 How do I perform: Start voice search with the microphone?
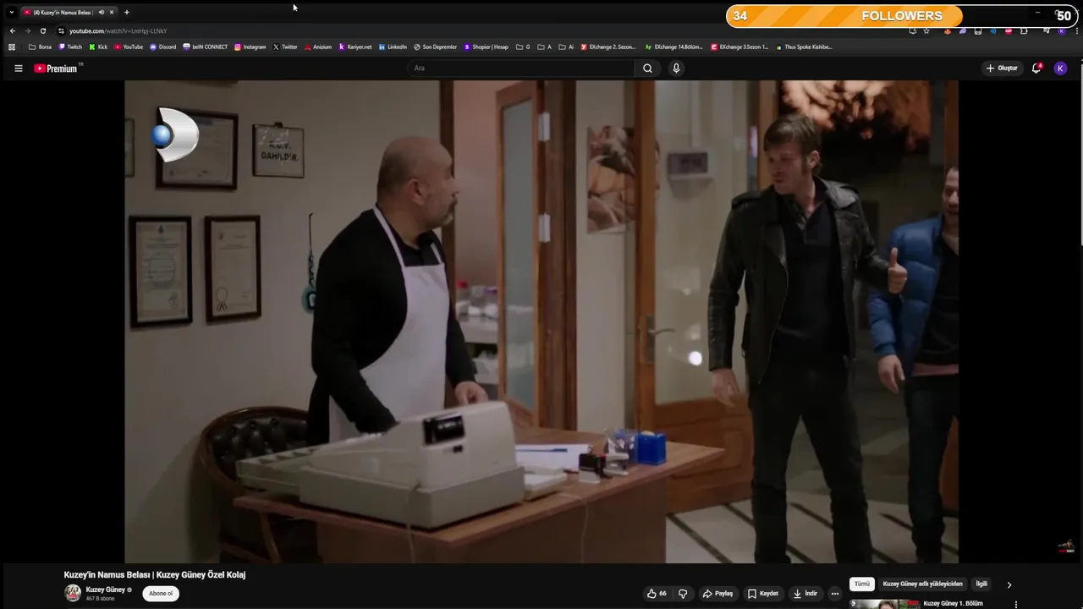tap(676, 69)
